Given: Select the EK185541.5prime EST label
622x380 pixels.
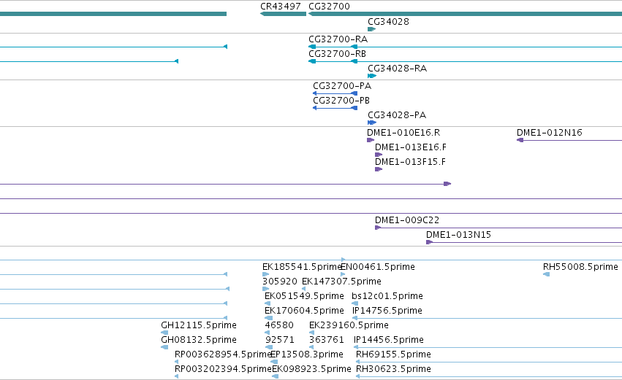Looking at the screenshot, I should pyautogui.click(x=303, y=267).
